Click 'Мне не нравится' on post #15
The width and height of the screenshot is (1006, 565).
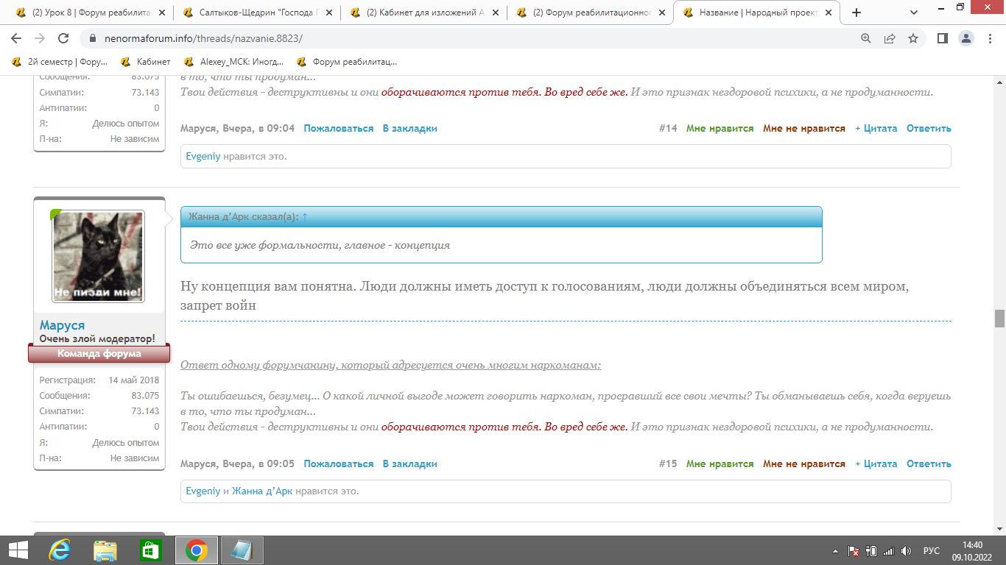(x=803, y=464)
